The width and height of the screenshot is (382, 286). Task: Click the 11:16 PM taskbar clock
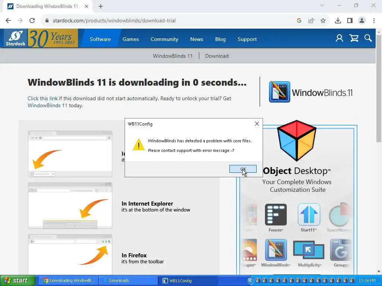pyautogui.click(x=367, y=280)
